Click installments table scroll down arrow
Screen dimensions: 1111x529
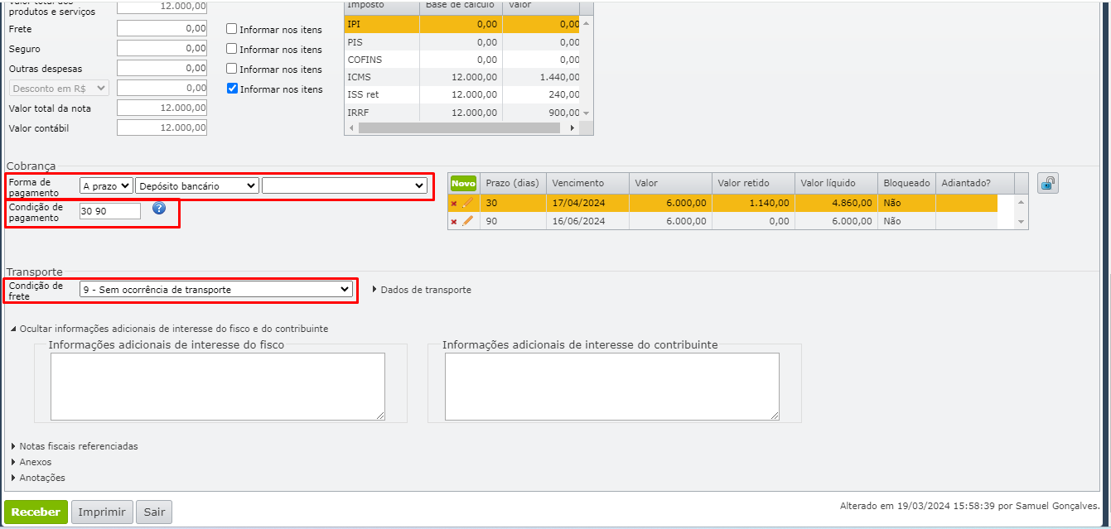click(x=1021, y=222)
